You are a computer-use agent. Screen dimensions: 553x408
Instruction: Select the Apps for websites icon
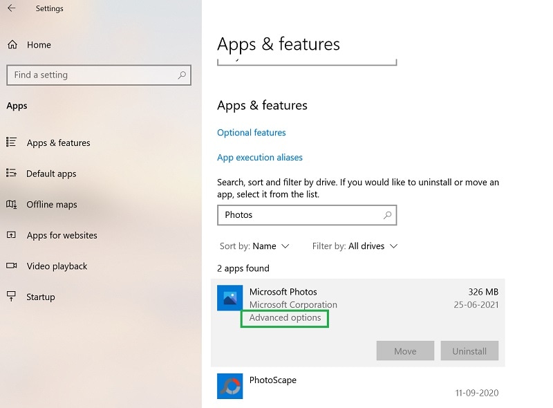tap(11, 234)
